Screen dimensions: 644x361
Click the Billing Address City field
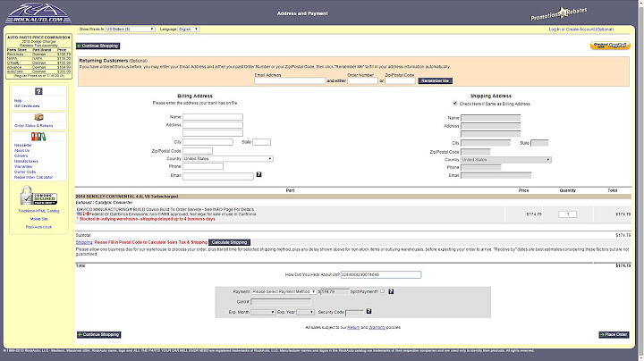click(x=208, y=142)
